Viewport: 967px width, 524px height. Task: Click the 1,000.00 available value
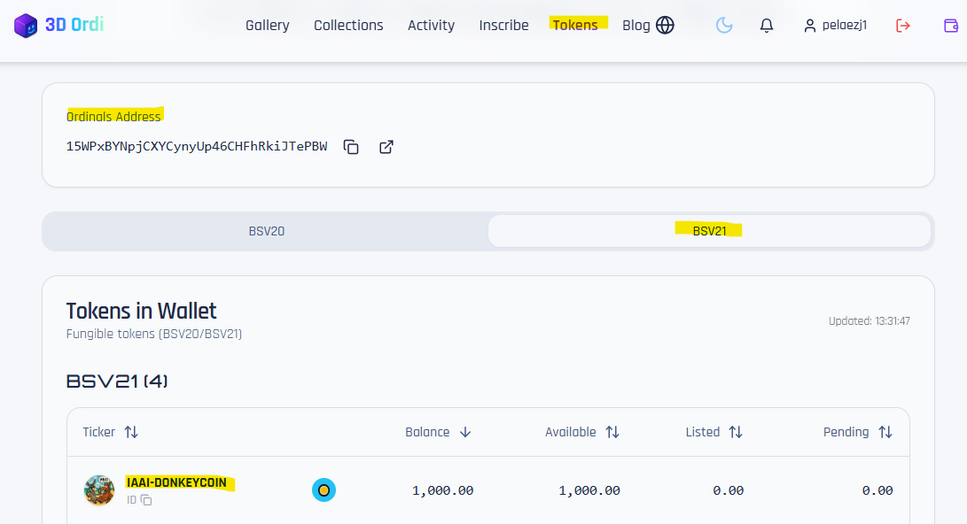589,490
